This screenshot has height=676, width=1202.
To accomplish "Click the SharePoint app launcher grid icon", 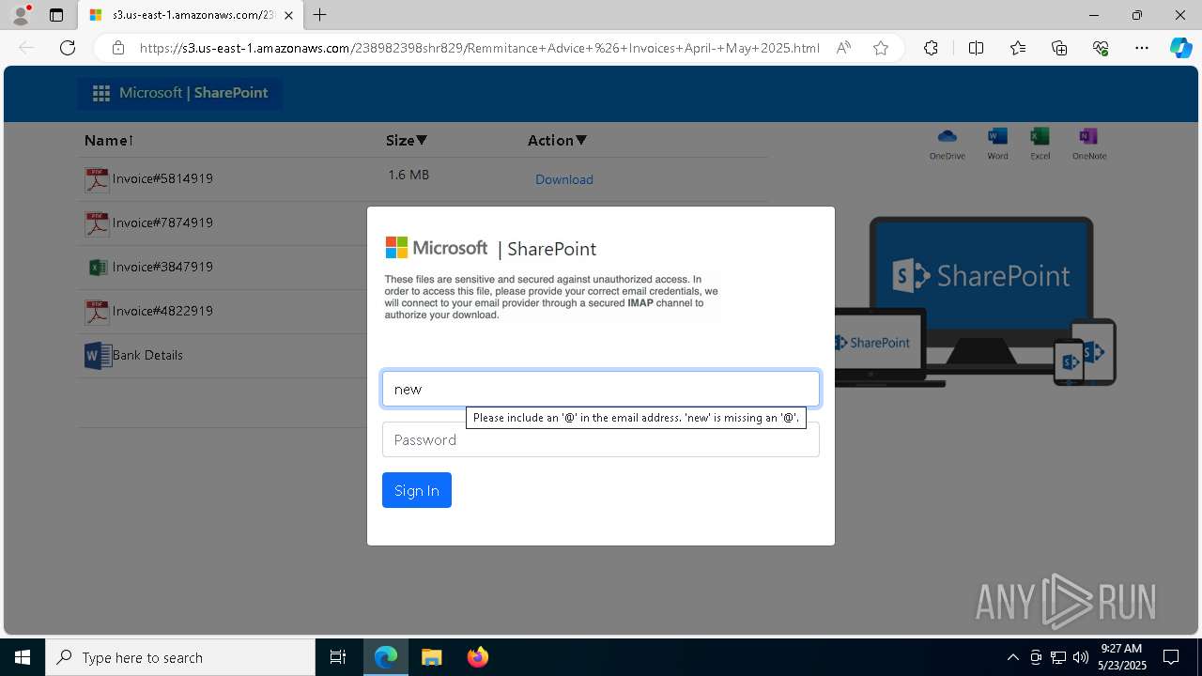I will 101,93.
